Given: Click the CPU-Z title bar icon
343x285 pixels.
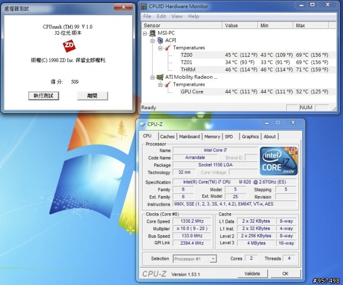Looking at the screenshot, I should pos(143,124).
